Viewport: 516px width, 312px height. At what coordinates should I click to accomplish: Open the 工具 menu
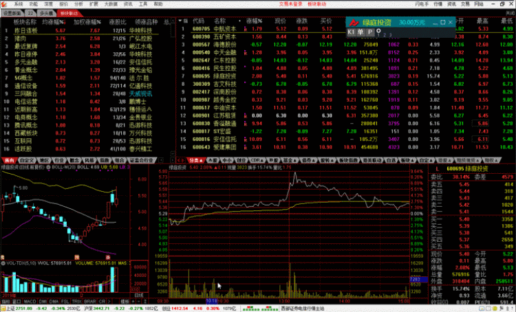(143, 4)
